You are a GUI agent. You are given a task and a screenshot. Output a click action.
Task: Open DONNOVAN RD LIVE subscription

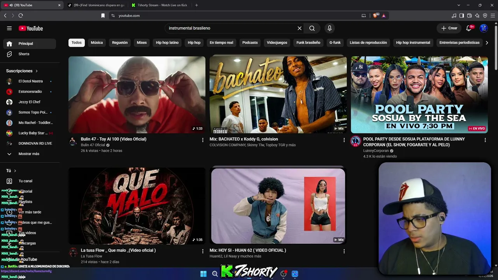[x=30, y=143]
